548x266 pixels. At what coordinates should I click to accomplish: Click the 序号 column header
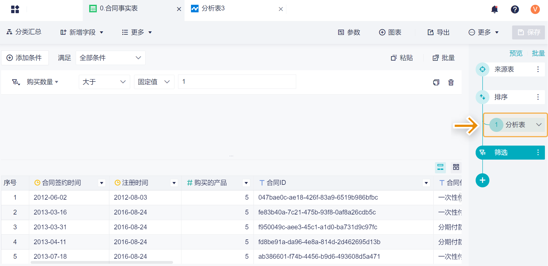(15, 183)
